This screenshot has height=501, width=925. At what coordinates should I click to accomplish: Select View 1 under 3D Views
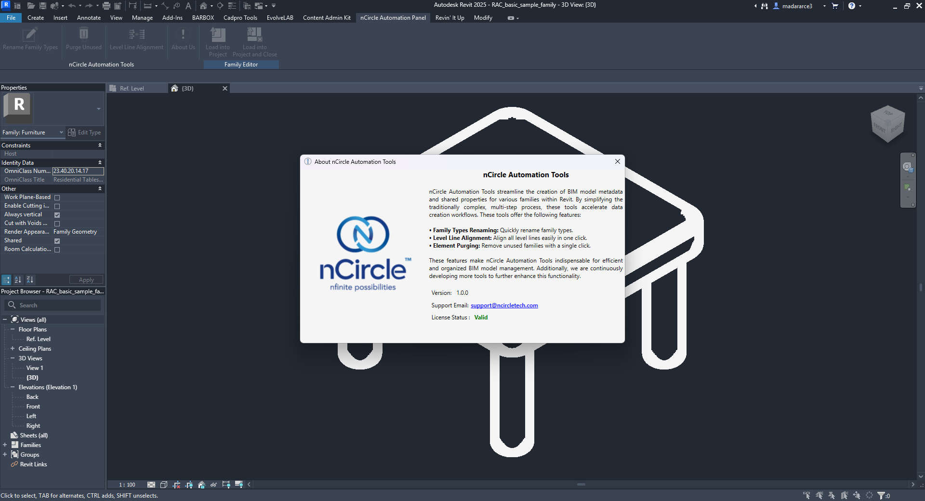click(35, 368)
